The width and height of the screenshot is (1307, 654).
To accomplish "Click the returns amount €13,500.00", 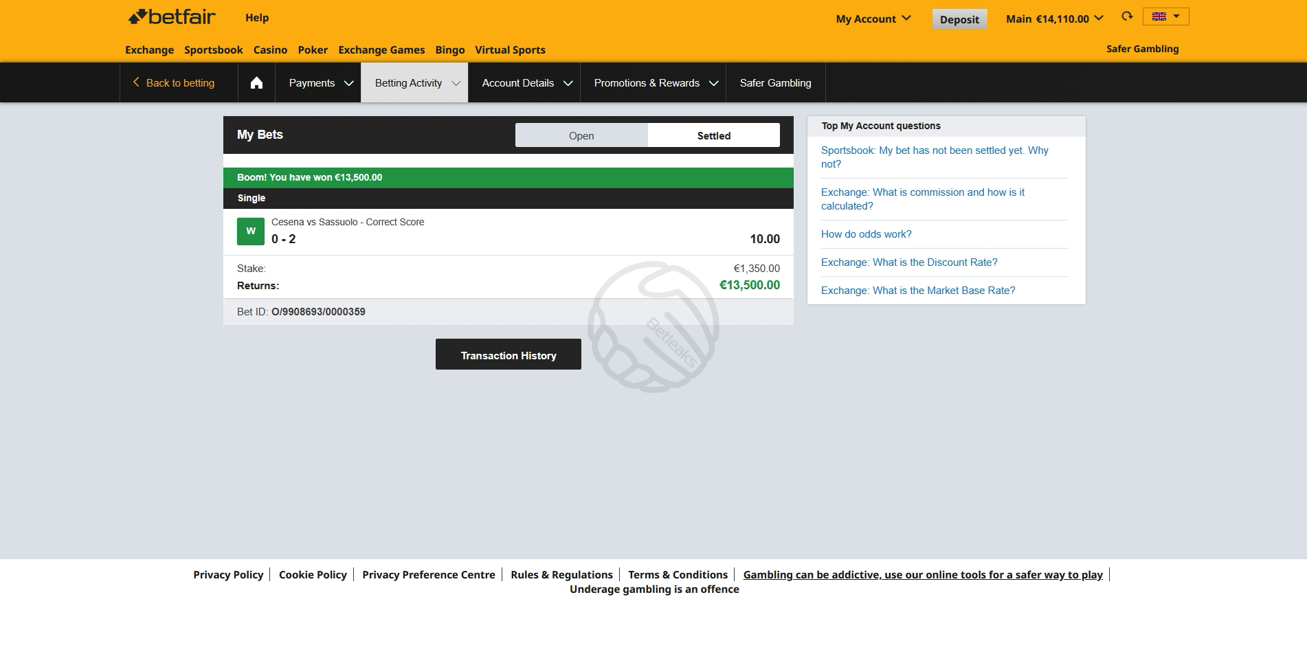I will click(x=750, y=285).
